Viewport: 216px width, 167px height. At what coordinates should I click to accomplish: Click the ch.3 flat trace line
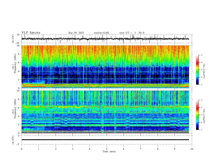tap(105, 140)
